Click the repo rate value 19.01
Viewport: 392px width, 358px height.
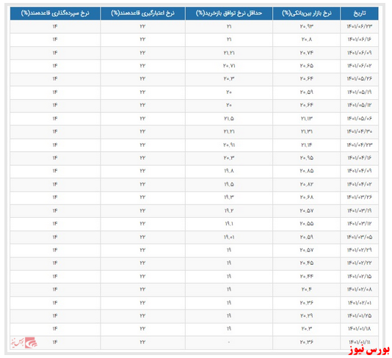[229, 237]
